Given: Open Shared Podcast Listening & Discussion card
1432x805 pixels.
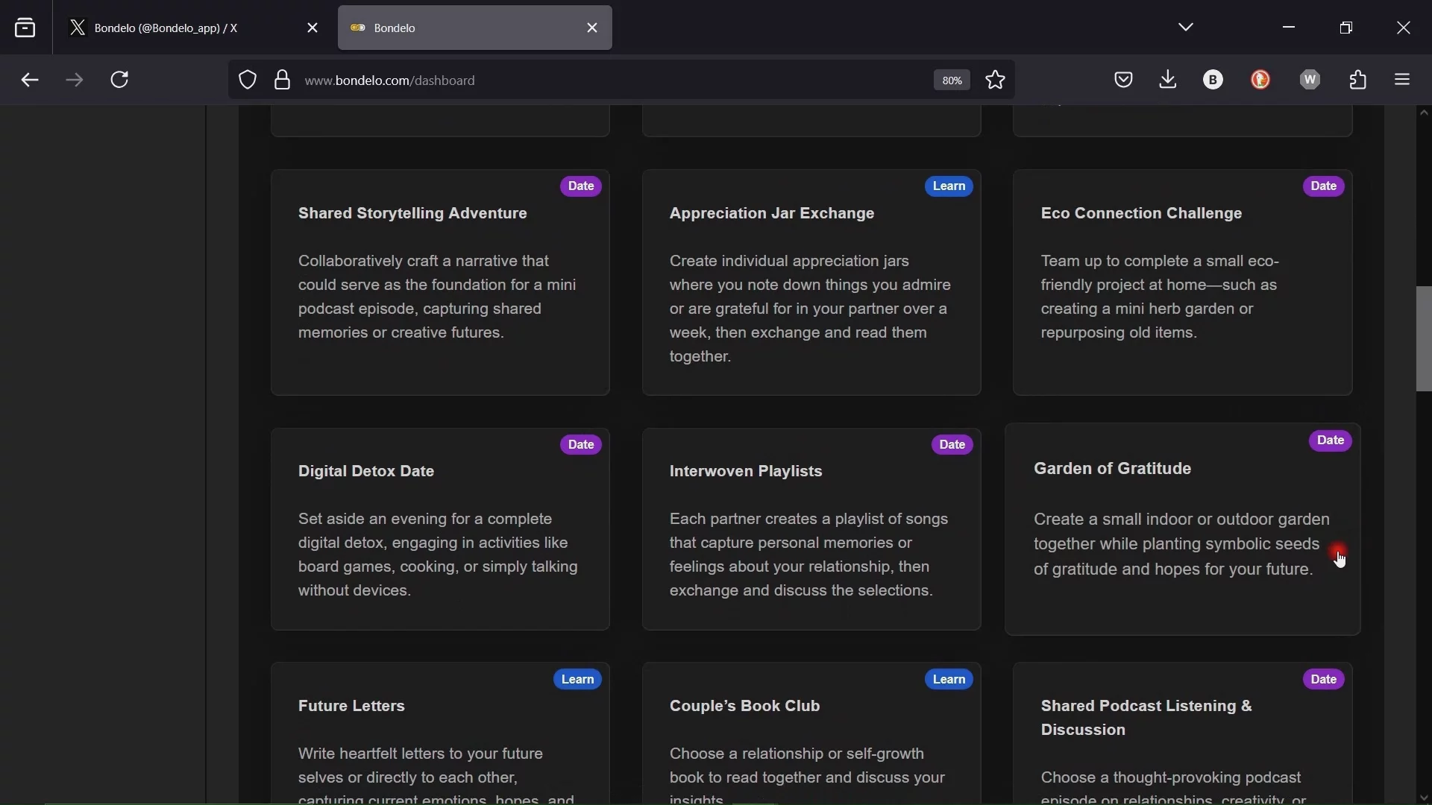Looking at the screenshot, I should [1183, 733].
